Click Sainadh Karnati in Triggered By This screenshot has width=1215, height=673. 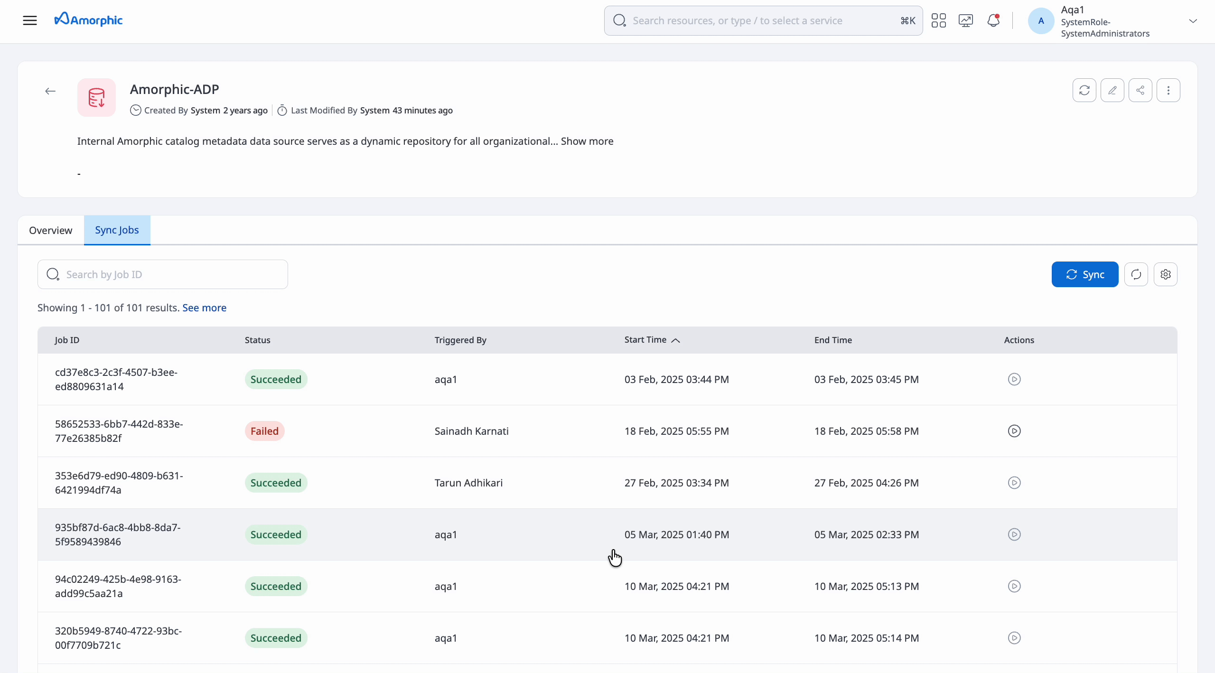coord(471,431)
